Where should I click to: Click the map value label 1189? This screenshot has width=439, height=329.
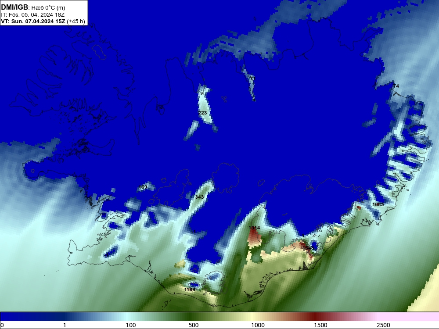point(190,290)
